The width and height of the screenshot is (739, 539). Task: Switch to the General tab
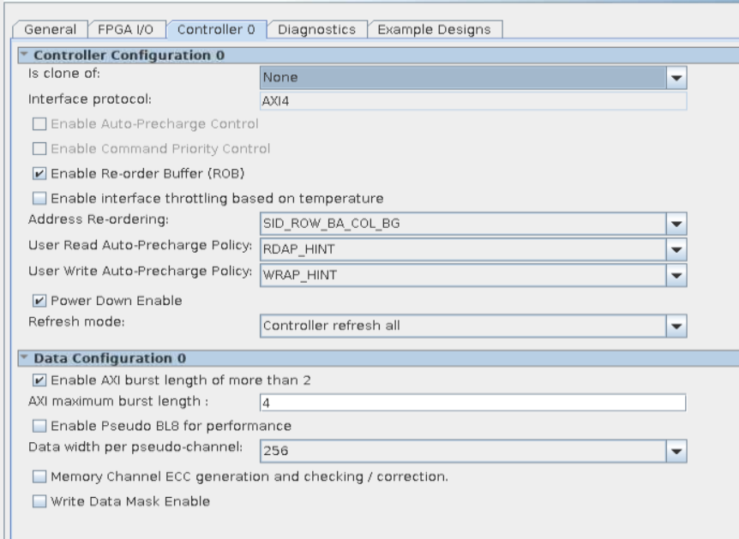click(x=48, y=29)
